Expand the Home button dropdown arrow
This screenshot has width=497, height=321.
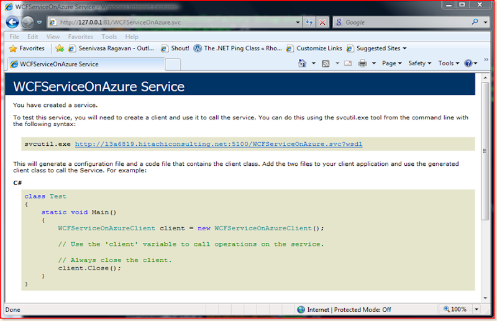[x=314, y=63]
